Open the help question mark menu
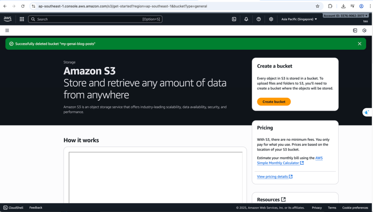373x212 pixels. point(259,19)
